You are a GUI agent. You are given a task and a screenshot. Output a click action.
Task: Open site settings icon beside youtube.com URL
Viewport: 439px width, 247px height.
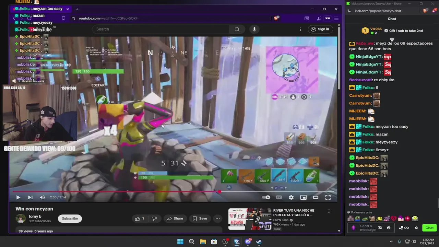(x=73, y=19)
